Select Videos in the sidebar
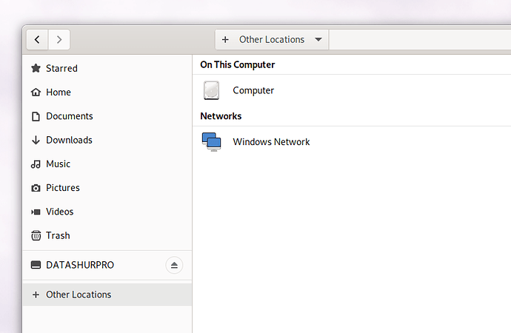 click(107, 212)
